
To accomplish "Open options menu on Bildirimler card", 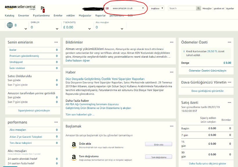I will coord(172,42).
